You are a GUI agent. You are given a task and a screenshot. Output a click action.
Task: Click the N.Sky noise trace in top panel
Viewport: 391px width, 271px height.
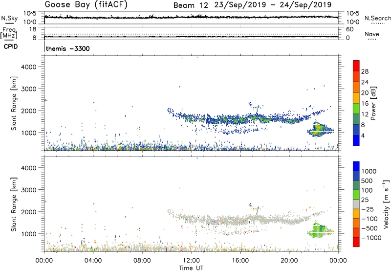point(191,17)
